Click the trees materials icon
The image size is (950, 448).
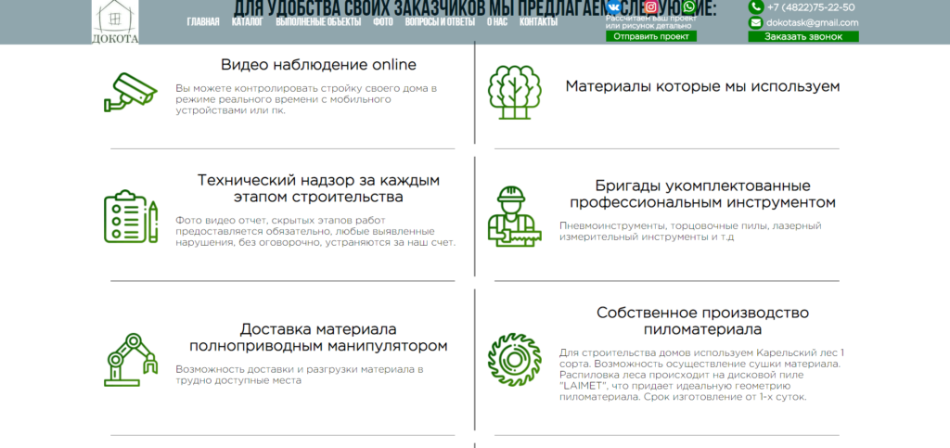(513, 92)
